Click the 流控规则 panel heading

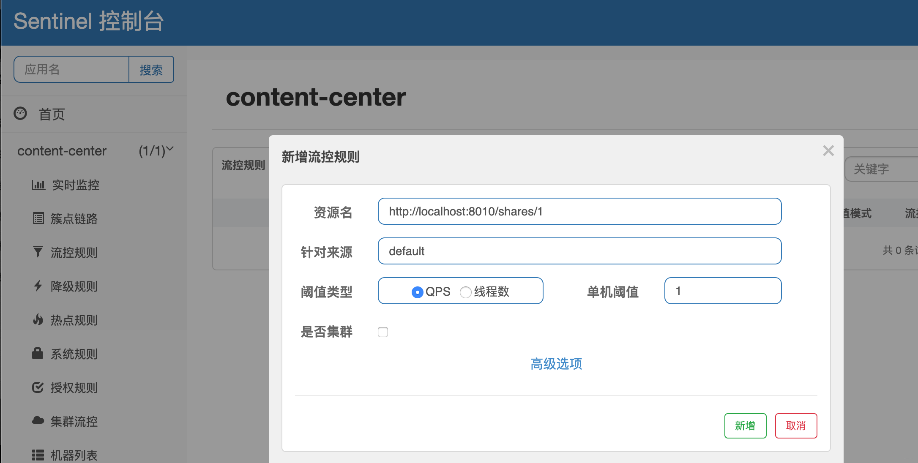[x=243, y=165]
